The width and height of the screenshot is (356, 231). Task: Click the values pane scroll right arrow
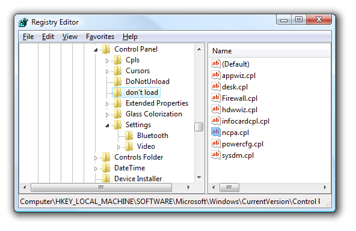coord(325,188)
